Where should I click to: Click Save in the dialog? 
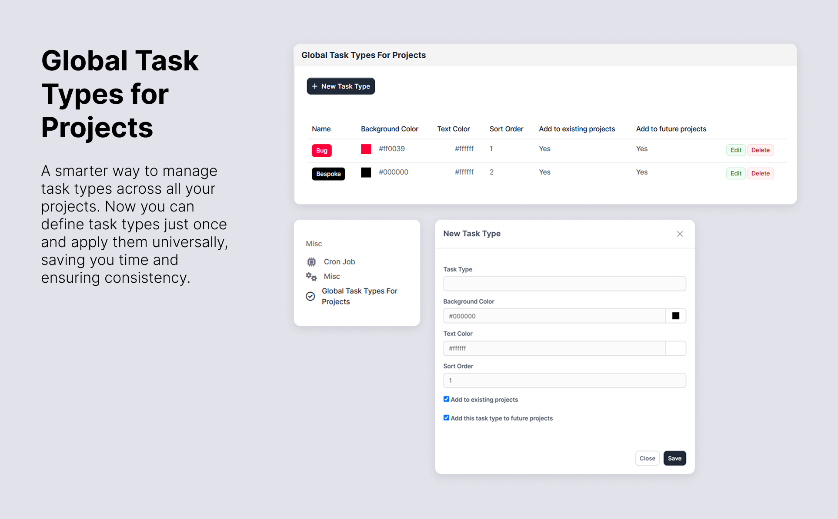coord(674,458)
